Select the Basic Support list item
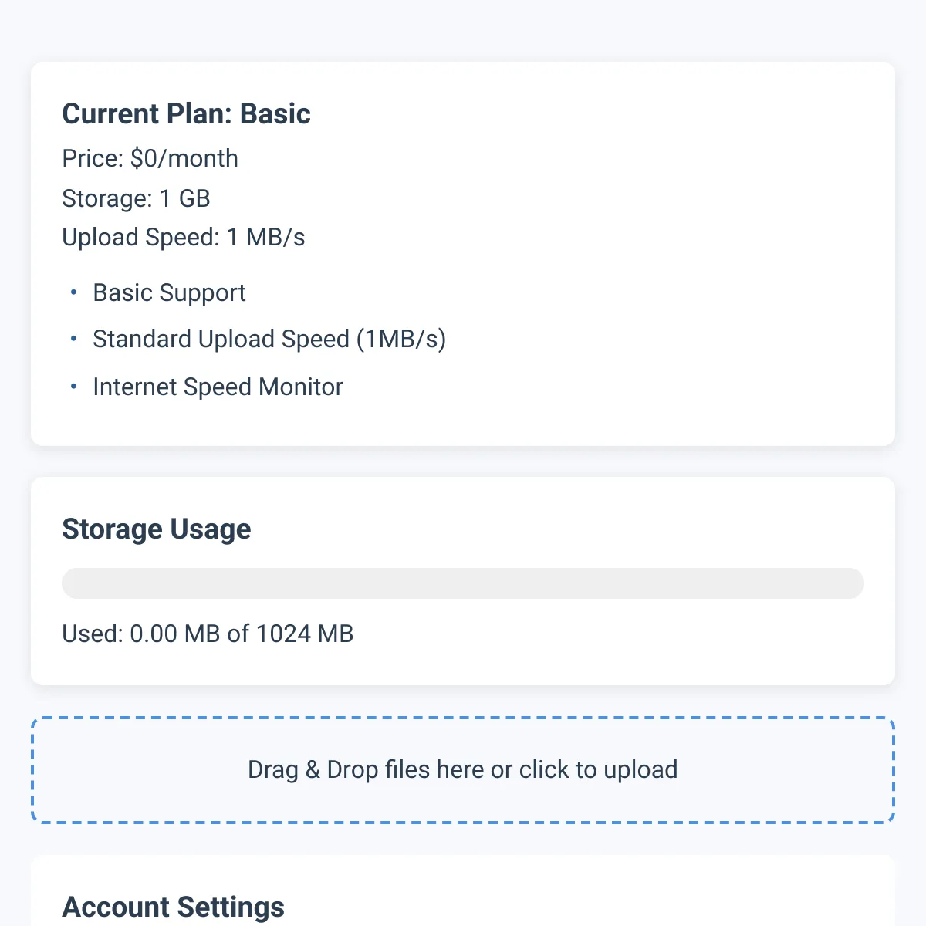The width and height of the screenshot is (926, 926). (x=169, y=293)
